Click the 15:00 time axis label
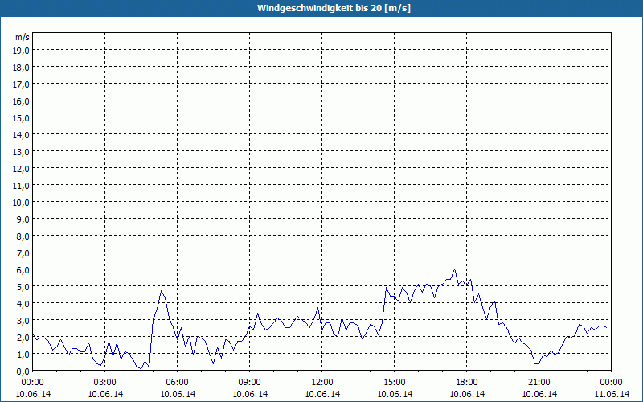 coord(394,383)
